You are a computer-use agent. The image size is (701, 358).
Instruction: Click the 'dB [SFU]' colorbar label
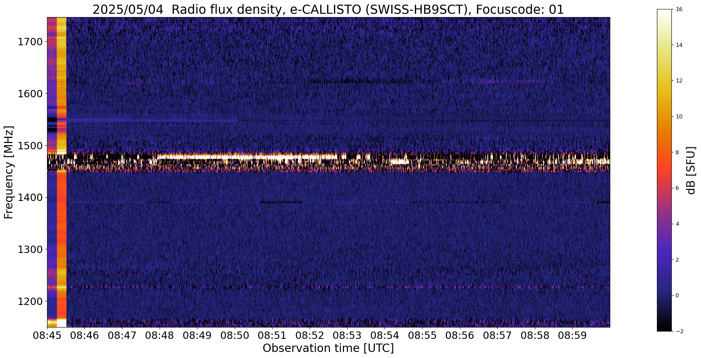(x=691, y=170)
